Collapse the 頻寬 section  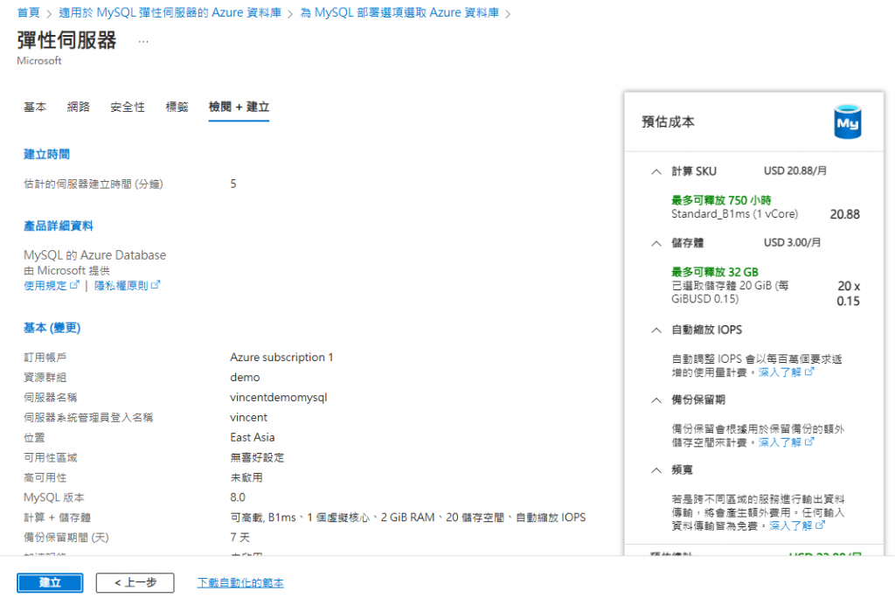pyautogui.click(x=656, y=470)
